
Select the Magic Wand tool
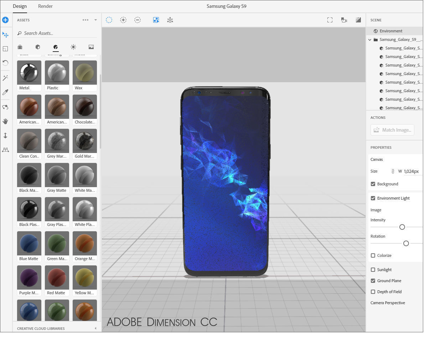(5, 78)
